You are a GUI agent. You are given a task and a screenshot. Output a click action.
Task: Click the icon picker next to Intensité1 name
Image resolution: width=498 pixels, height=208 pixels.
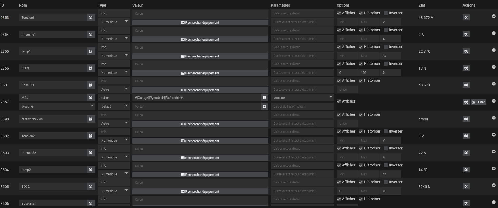(90, 35)
